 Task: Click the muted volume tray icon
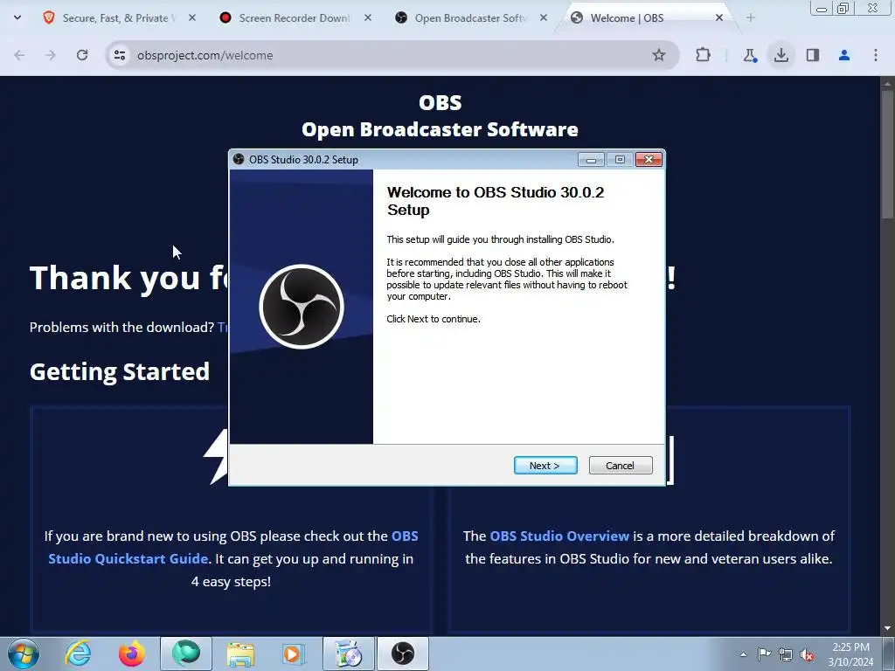[x=807, y=654]
